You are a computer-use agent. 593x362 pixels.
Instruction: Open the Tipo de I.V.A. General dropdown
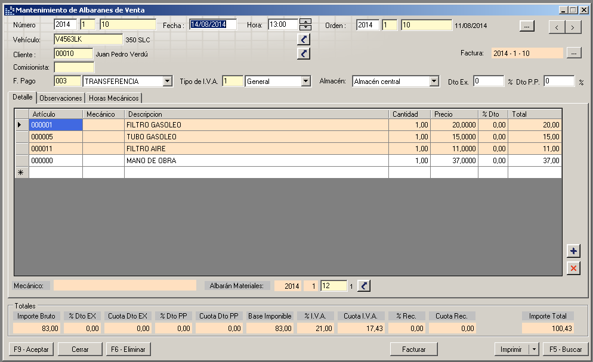coord(306,81)
